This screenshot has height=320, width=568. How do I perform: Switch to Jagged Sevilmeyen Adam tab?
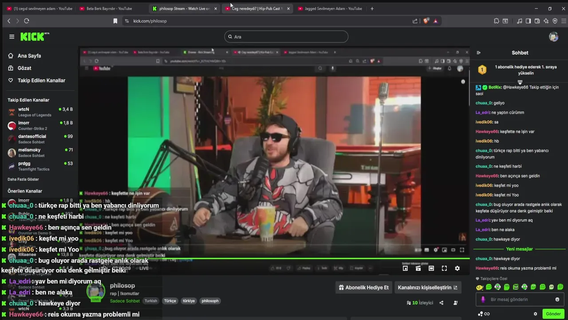pos(330,8)
